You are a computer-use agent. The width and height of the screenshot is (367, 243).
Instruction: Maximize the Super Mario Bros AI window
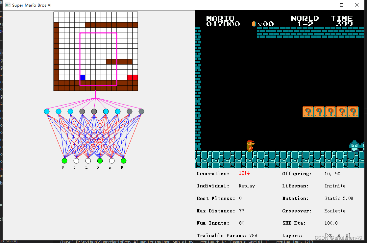pyautogui.click(x=342, y=5)
